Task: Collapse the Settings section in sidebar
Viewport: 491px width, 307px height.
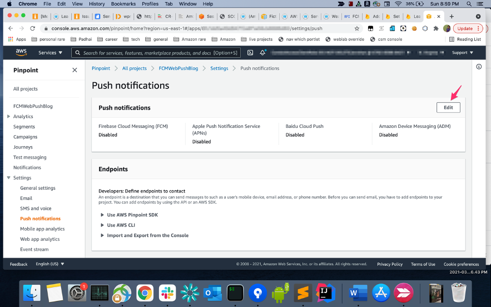Action: click(8, 177)
